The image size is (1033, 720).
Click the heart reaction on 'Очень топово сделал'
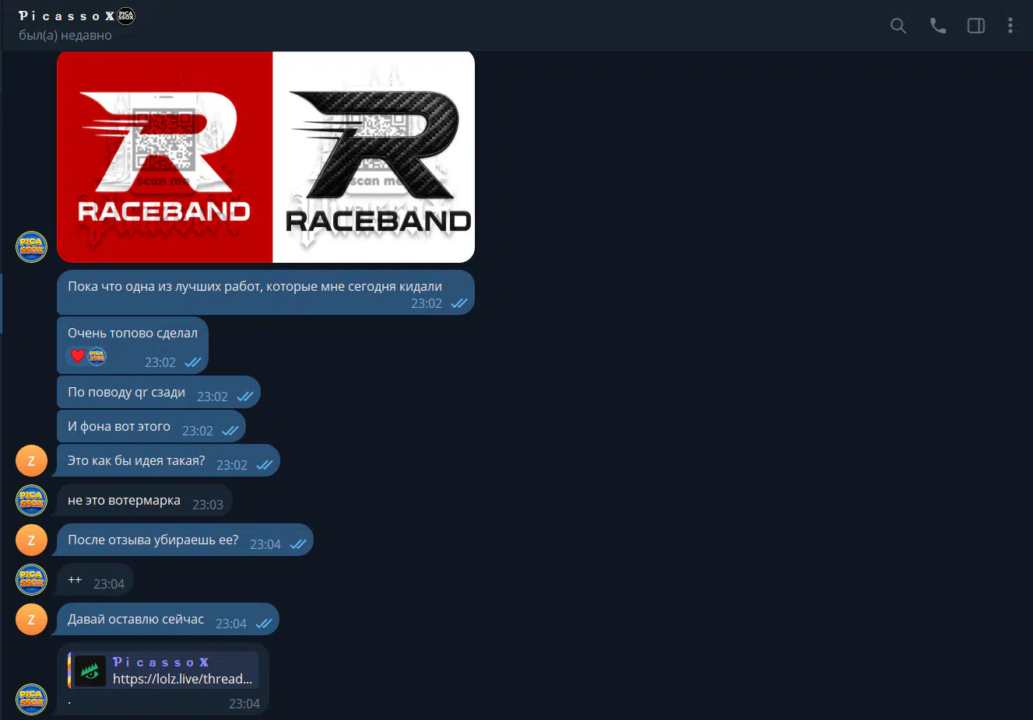[x=78, y=356]
